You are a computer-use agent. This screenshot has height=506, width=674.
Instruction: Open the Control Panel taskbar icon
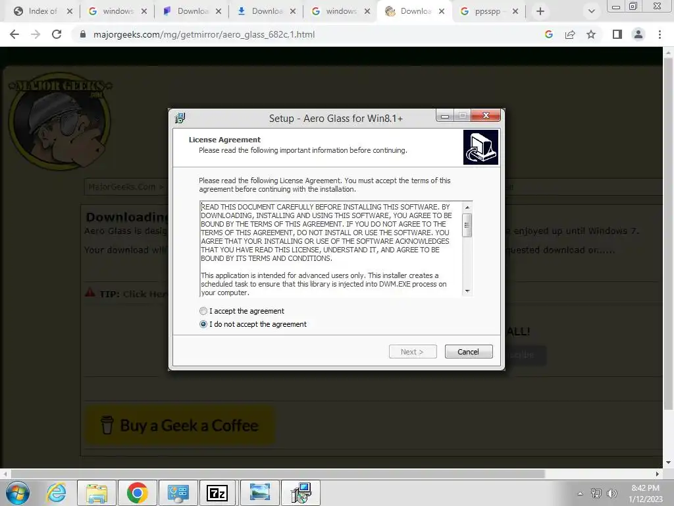(x=178, y=493)
